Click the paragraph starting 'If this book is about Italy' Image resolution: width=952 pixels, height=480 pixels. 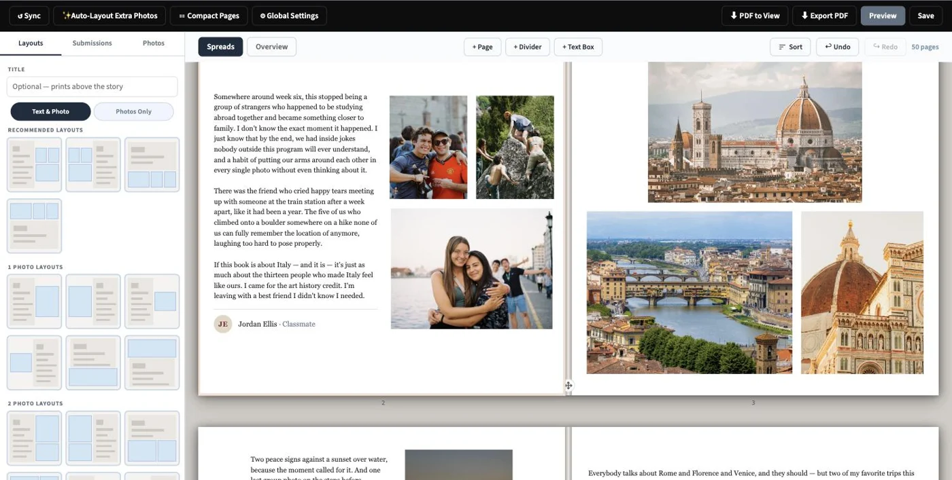point(294,280)
